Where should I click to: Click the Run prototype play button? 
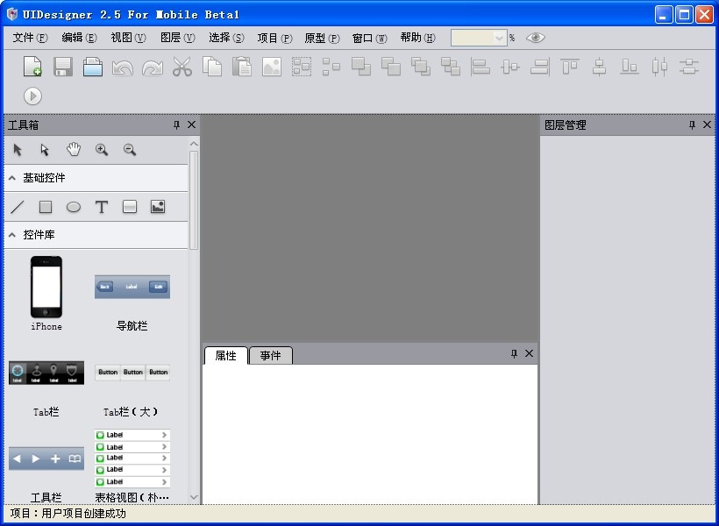32,96
